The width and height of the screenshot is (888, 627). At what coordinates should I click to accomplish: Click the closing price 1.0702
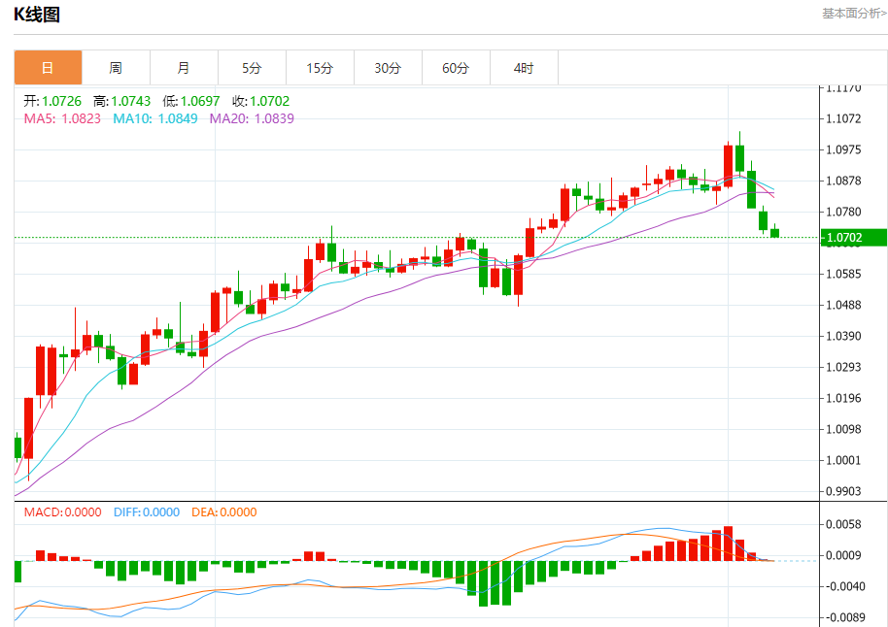(x=269, y=101)
